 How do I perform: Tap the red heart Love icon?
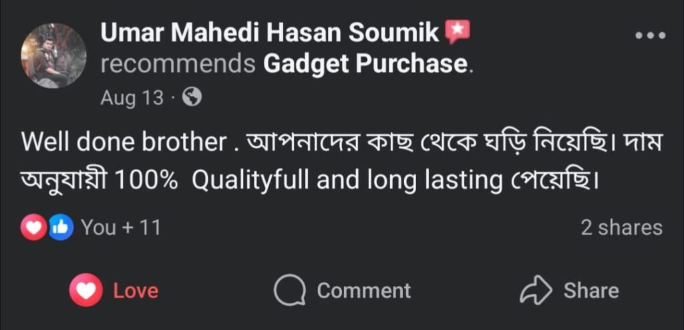coord(86,291)
